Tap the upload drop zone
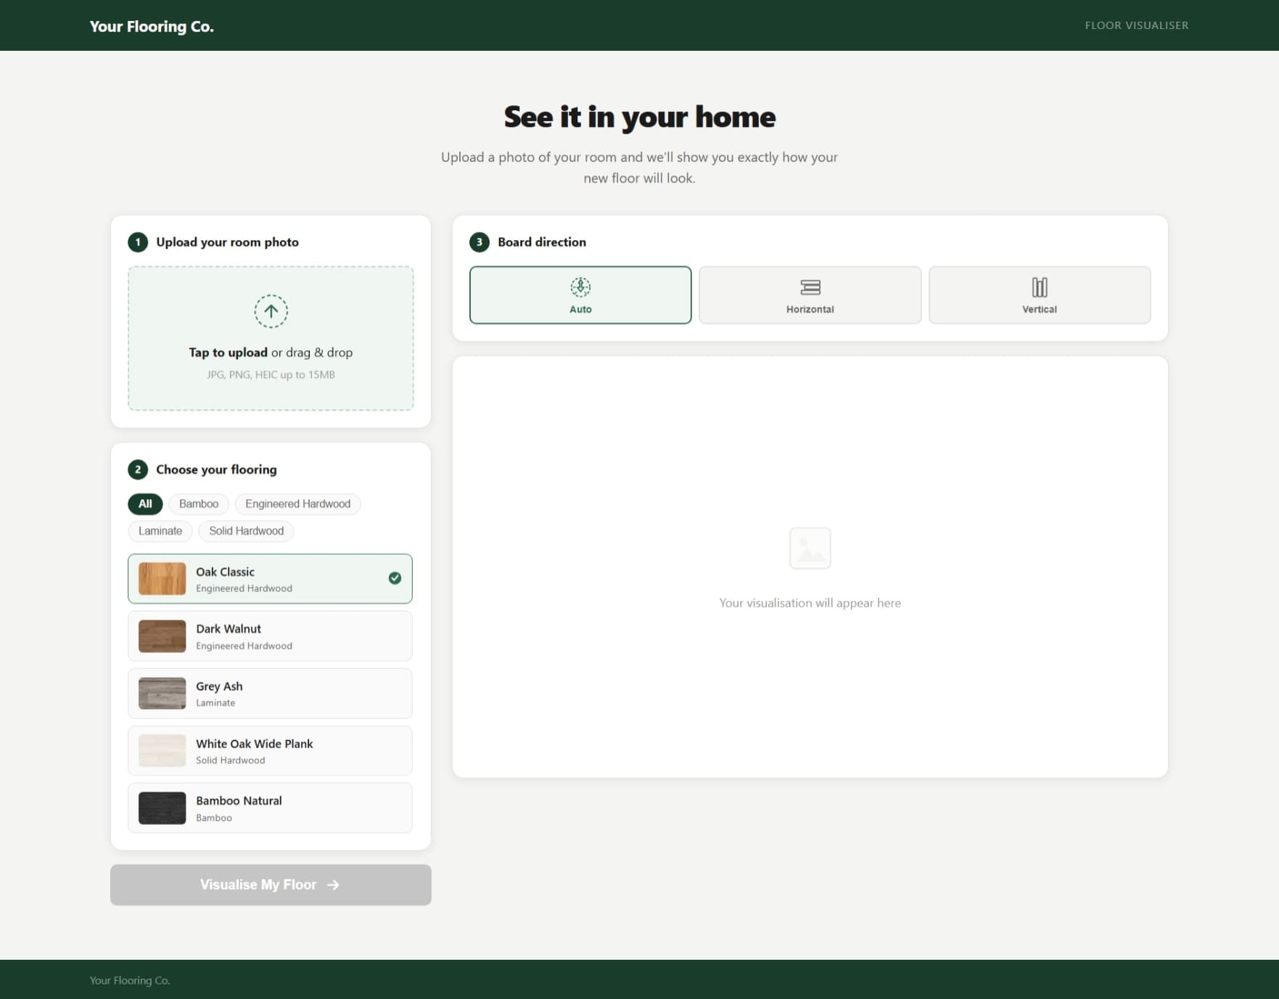Screen dimensions: 1279x999 pos(271,339)
